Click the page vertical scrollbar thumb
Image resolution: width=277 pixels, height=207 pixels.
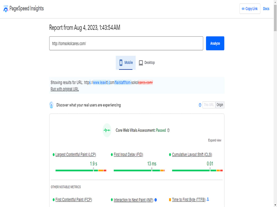[x=275, y=18]
